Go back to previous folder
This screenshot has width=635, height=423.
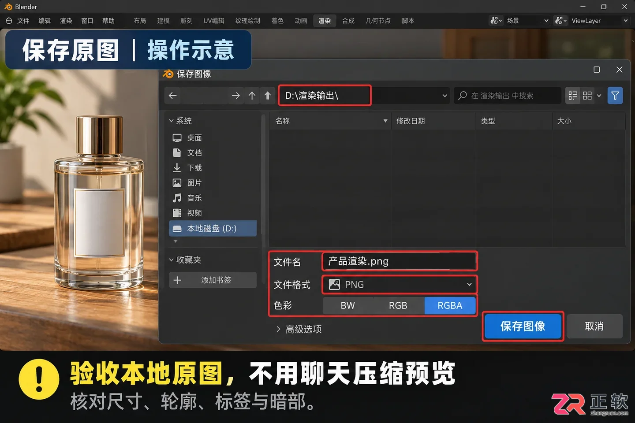pyautogui.click(x=173, y=96)
